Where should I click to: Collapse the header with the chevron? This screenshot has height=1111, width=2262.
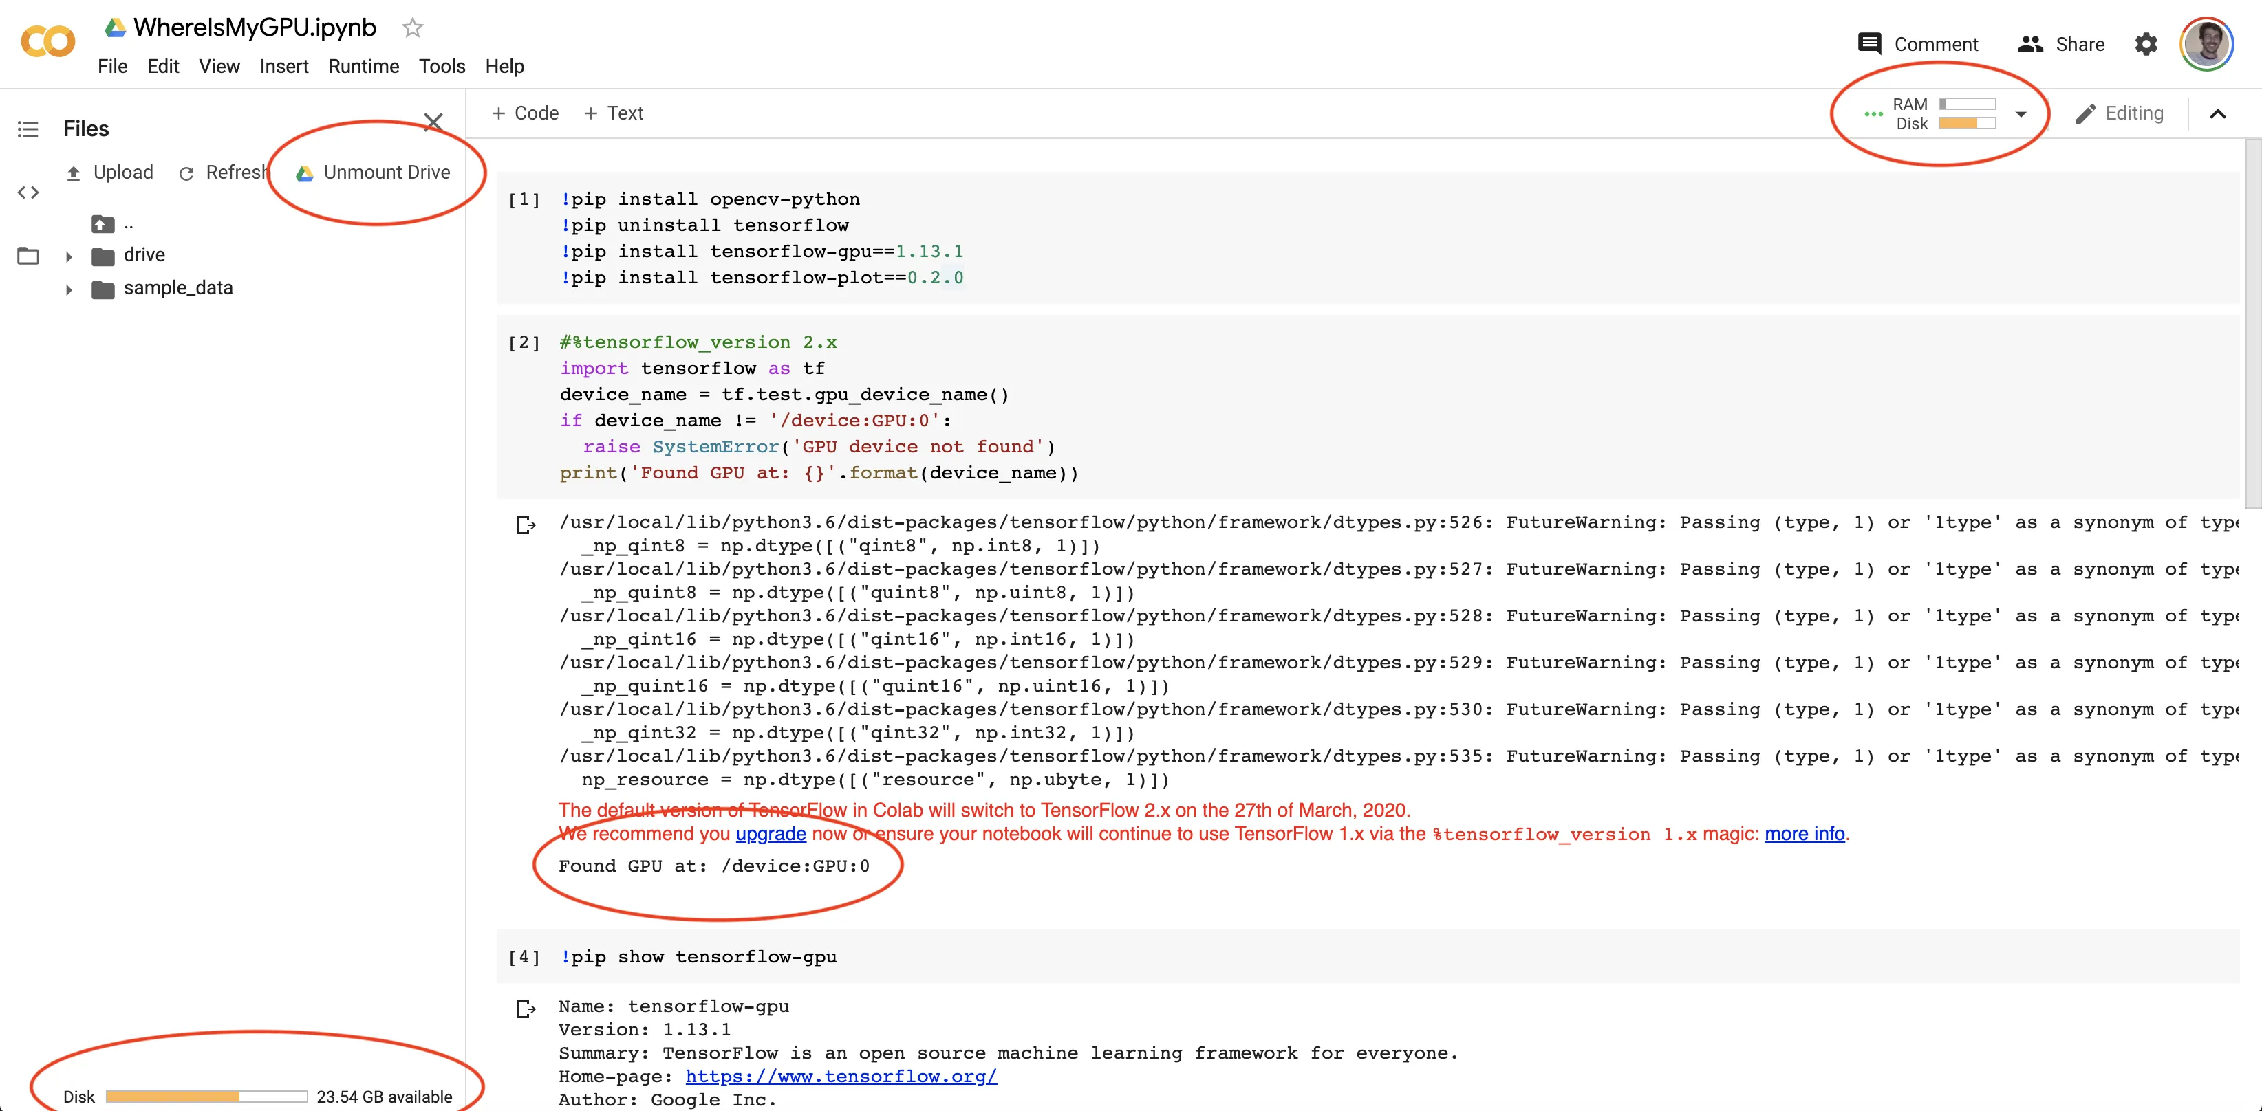pos(2217,113)
